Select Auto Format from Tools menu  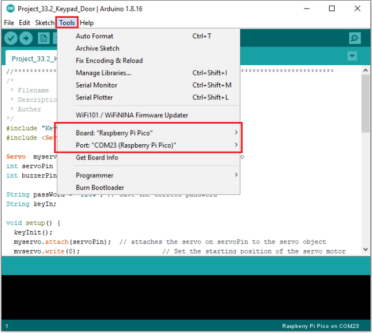[149, 36]
